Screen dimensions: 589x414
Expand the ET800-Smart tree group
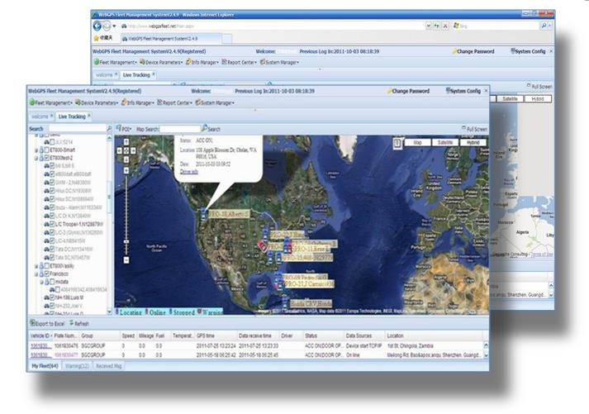[36, 150]
